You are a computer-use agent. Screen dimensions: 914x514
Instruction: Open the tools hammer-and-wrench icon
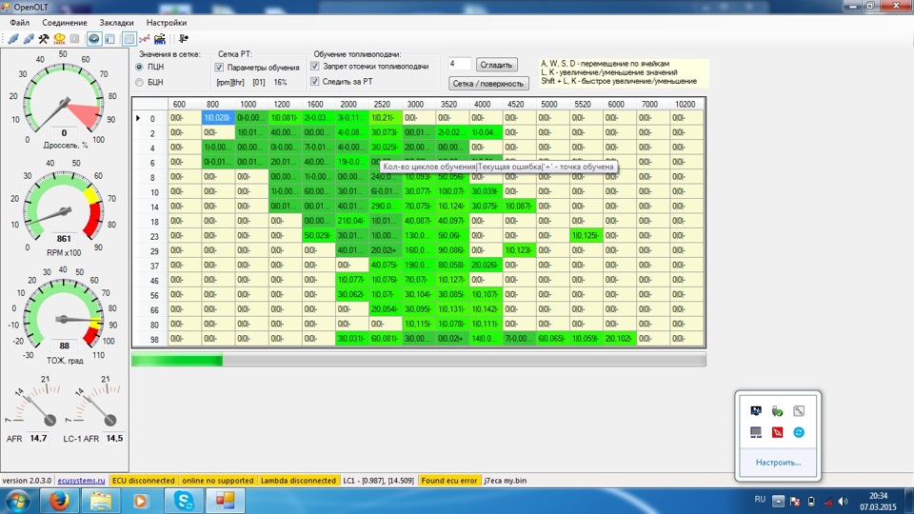44,39
